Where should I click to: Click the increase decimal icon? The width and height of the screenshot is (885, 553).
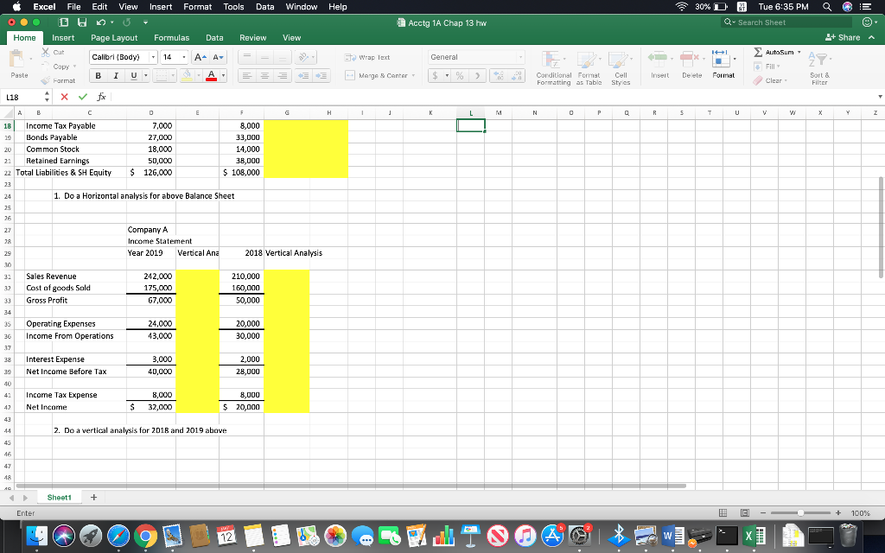(498, 76)
